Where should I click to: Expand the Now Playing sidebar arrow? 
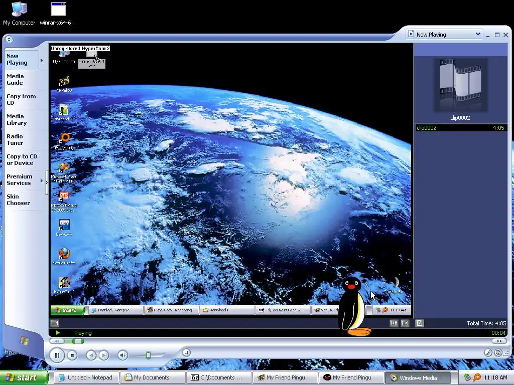[42, 60]
